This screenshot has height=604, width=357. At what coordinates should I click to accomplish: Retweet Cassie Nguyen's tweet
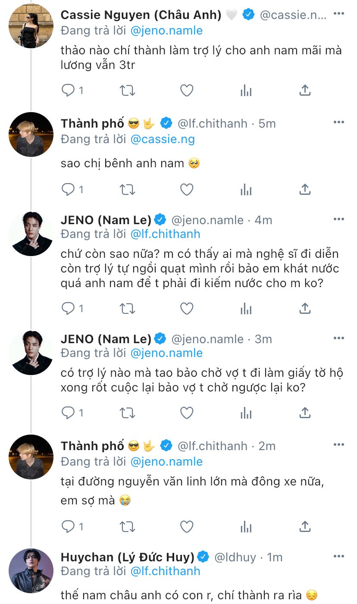[128, 90]
